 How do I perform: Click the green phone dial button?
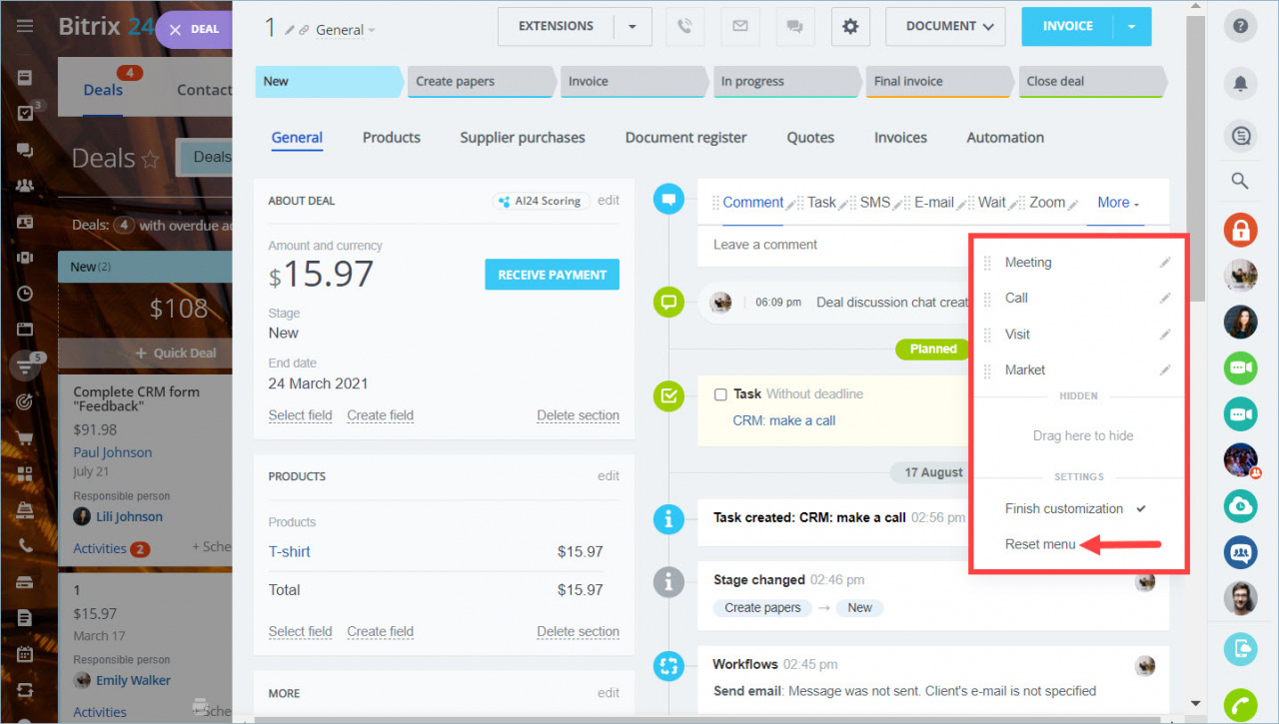(x=1240, y=705)
